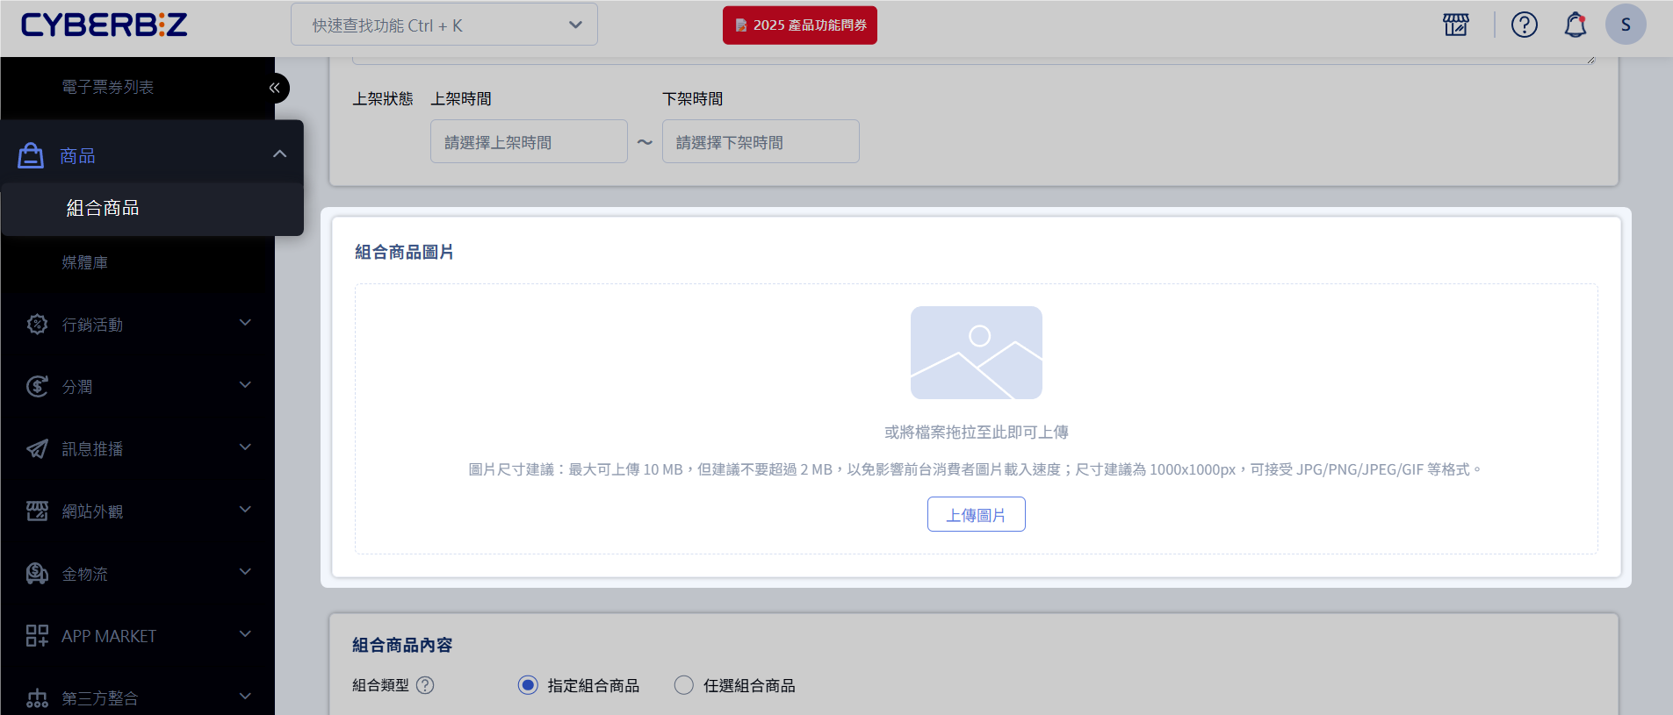Open the storefront preview icon
This screenshot has height=715, width=1673.
[1455, 25]
